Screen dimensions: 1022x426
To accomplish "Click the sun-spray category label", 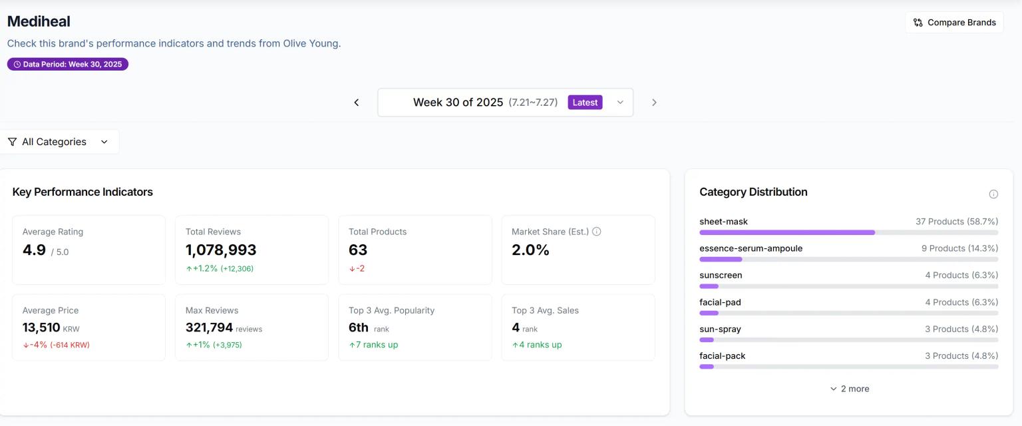I will pos(720,329).
